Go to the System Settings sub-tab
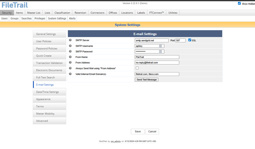Screen dimensions: 255x149 [57, 18]
